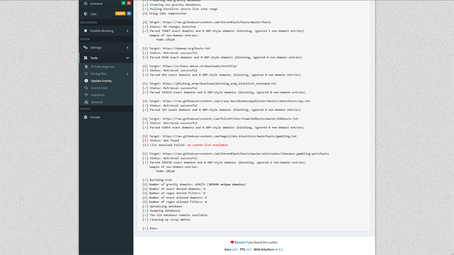Viewport: 454px width, 255px height.
Task: Open the Core v6.4 version link
Action: (235, 249)
